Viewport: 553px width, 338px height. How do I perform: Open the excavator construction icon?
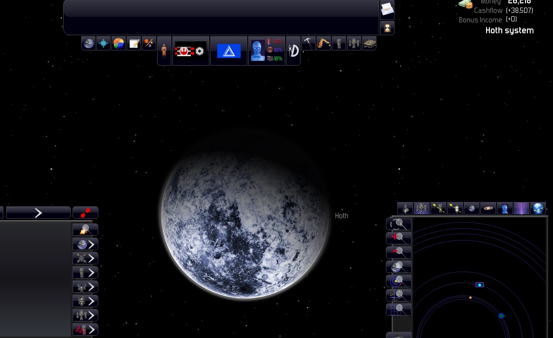tap(324, 43)
